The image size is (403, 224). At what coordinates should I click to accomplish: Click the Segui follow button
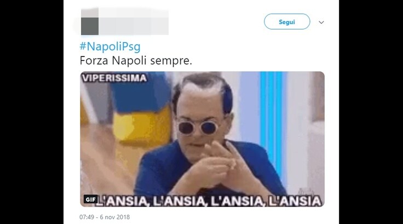point(287,21)
